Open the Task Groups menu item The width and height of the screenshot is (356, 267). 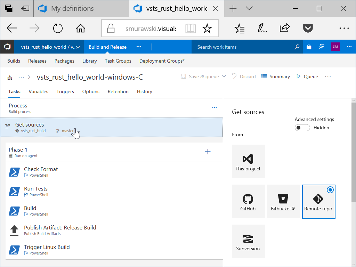[x=118, y=61]
